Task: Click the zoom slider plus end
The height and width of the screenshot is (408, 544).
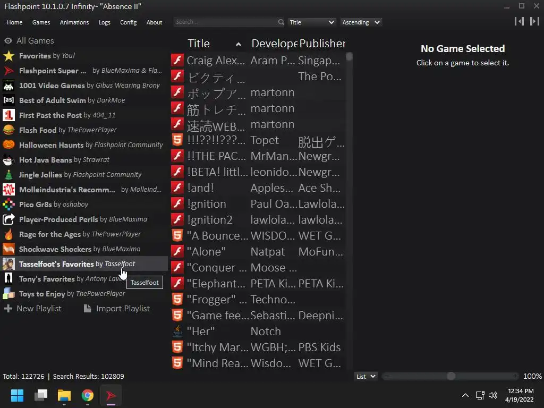Action: [x=515, y=376]
